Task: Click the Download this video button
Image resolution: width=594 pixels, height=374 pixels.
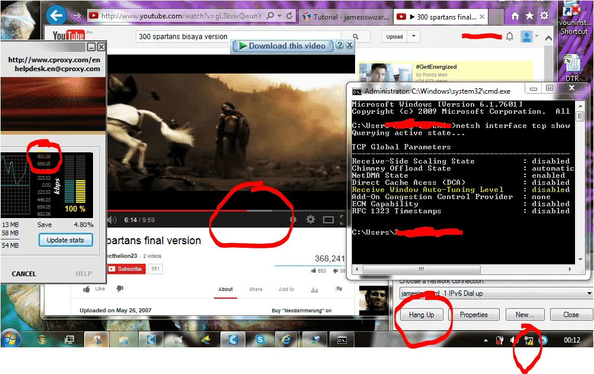Action: [282, 46]
